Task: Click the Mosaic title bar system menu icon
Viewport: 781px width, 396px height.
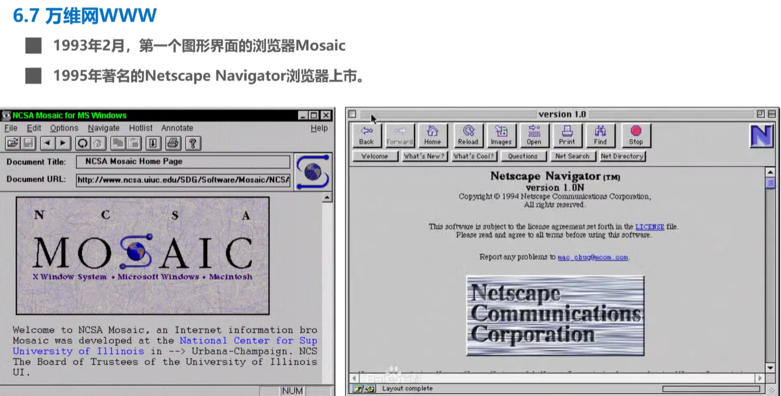Action: (6, 115)
